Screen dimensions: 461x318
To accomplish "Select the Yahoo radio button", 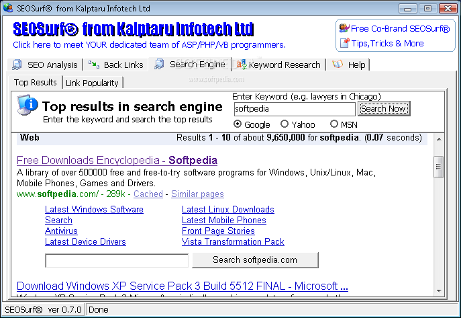I will tap(285, 124).
